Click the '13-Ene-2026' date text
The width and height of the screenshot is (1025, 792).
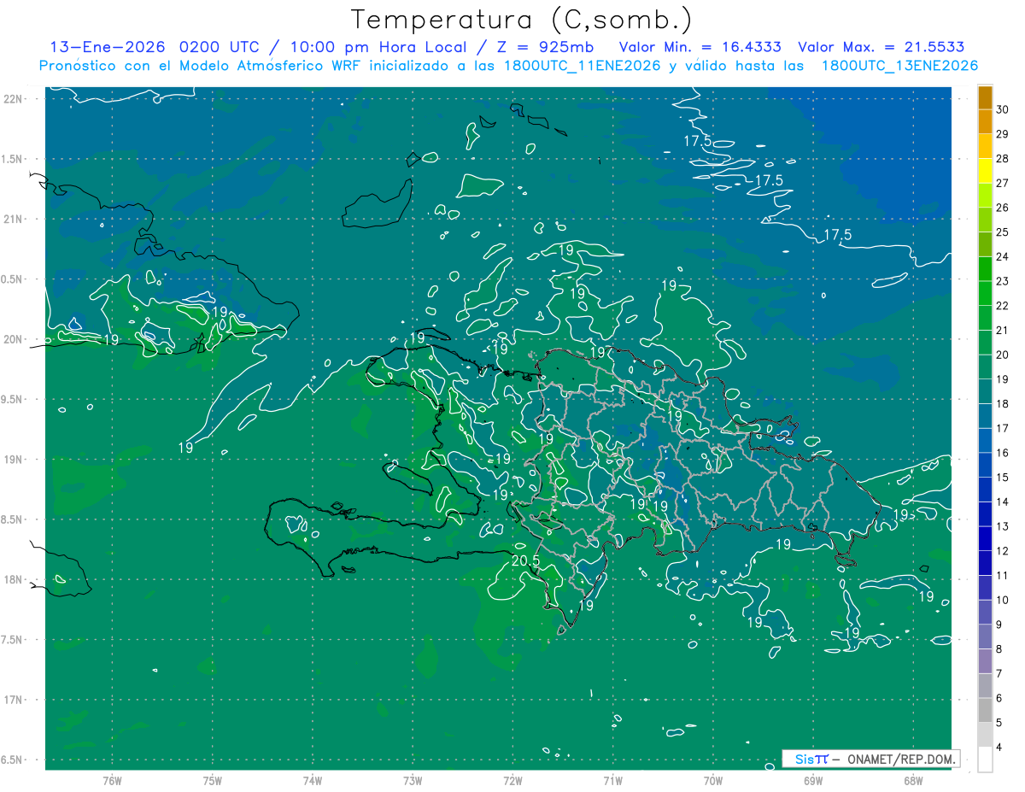[x=108, y=46]
